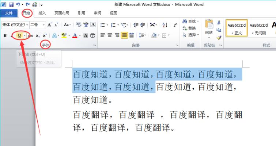This screenshot has width=276, height=146.
Task: Click the Asian layout icon
Action: tap(152, 25)
